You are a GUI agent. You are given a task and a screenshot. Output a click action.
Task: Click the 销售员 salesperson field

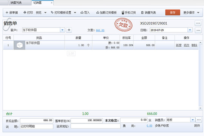pos(178,120)
